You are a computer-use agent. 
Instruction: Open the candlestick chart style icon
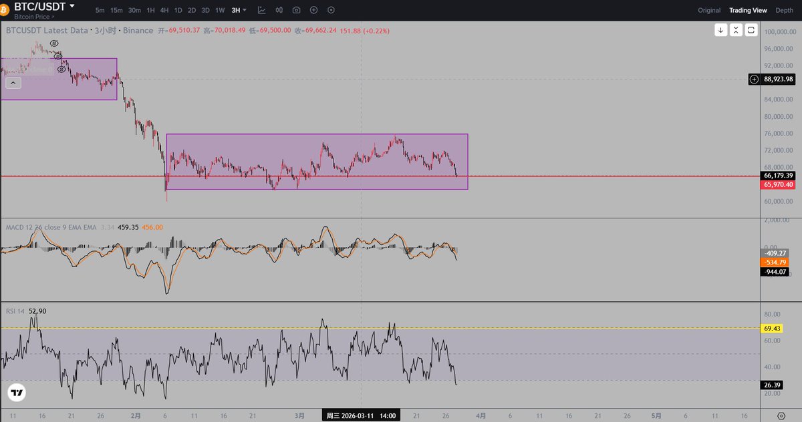click(x=279, y=10)
